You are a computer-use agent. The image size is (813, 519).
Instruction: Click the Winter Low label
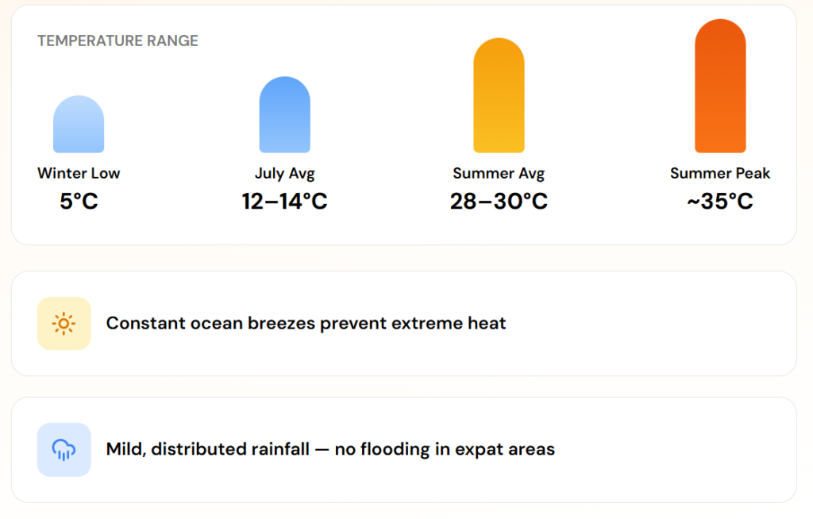(79, 173)
